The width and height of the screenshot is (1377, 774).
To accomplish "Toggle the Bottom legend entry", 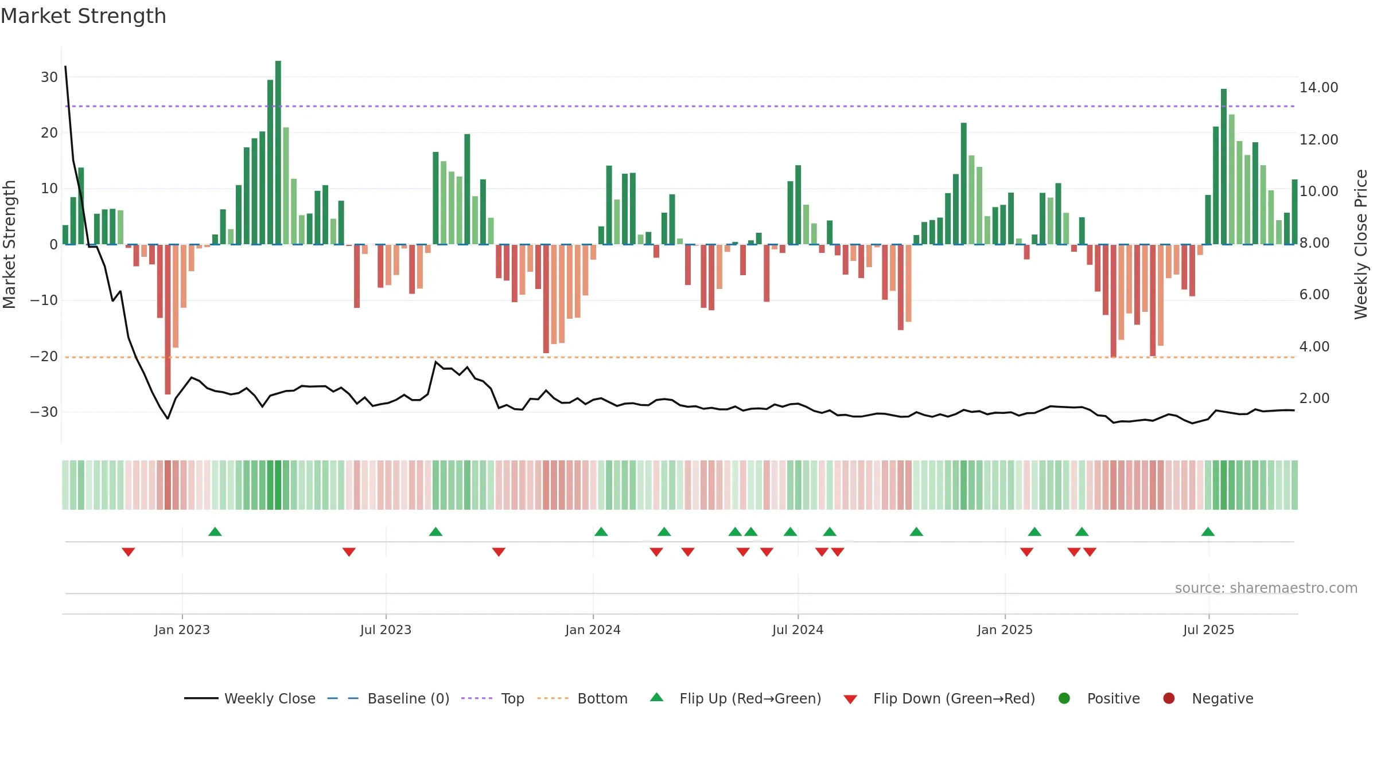I will (x=582, y=698).
